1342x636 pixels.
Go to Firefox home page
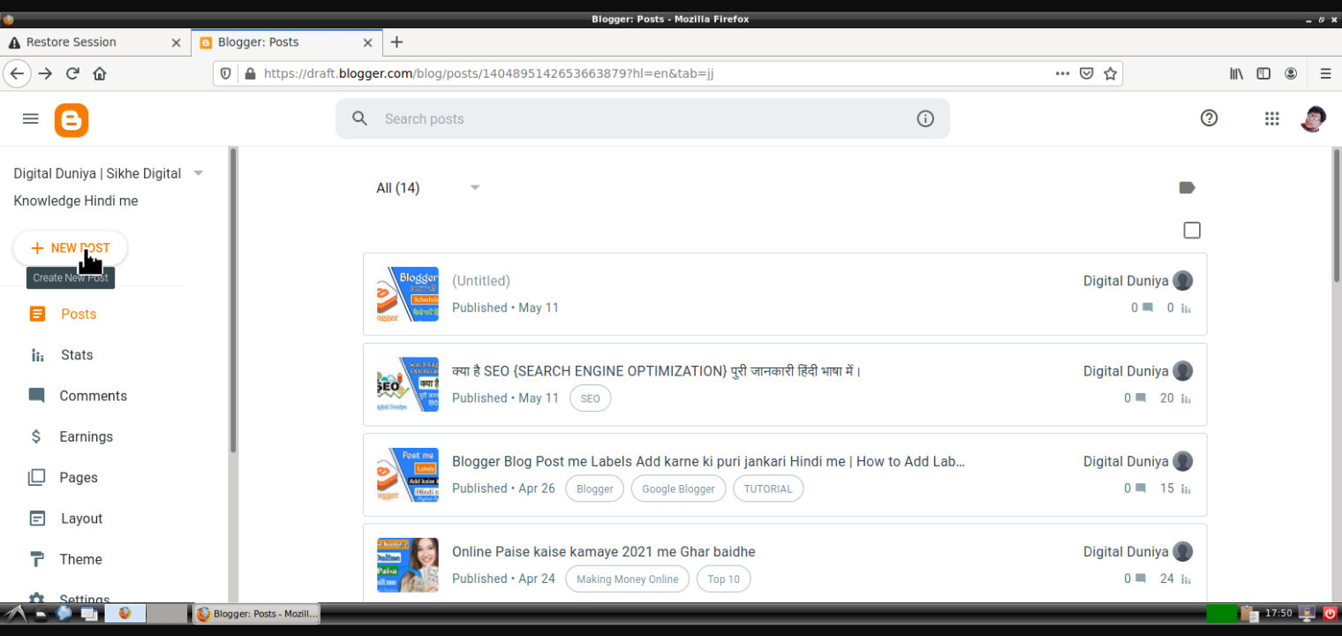pos(100,73)
